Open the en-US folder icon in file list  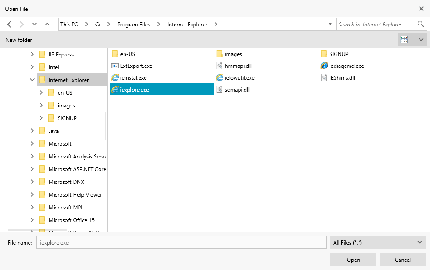click(x=115, y=54)
